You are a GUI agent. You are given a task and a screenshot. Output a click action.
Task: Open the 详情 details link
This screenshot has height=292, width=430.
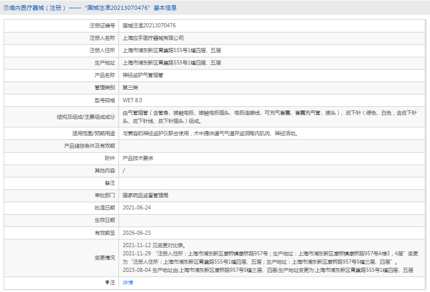[128, 282]
